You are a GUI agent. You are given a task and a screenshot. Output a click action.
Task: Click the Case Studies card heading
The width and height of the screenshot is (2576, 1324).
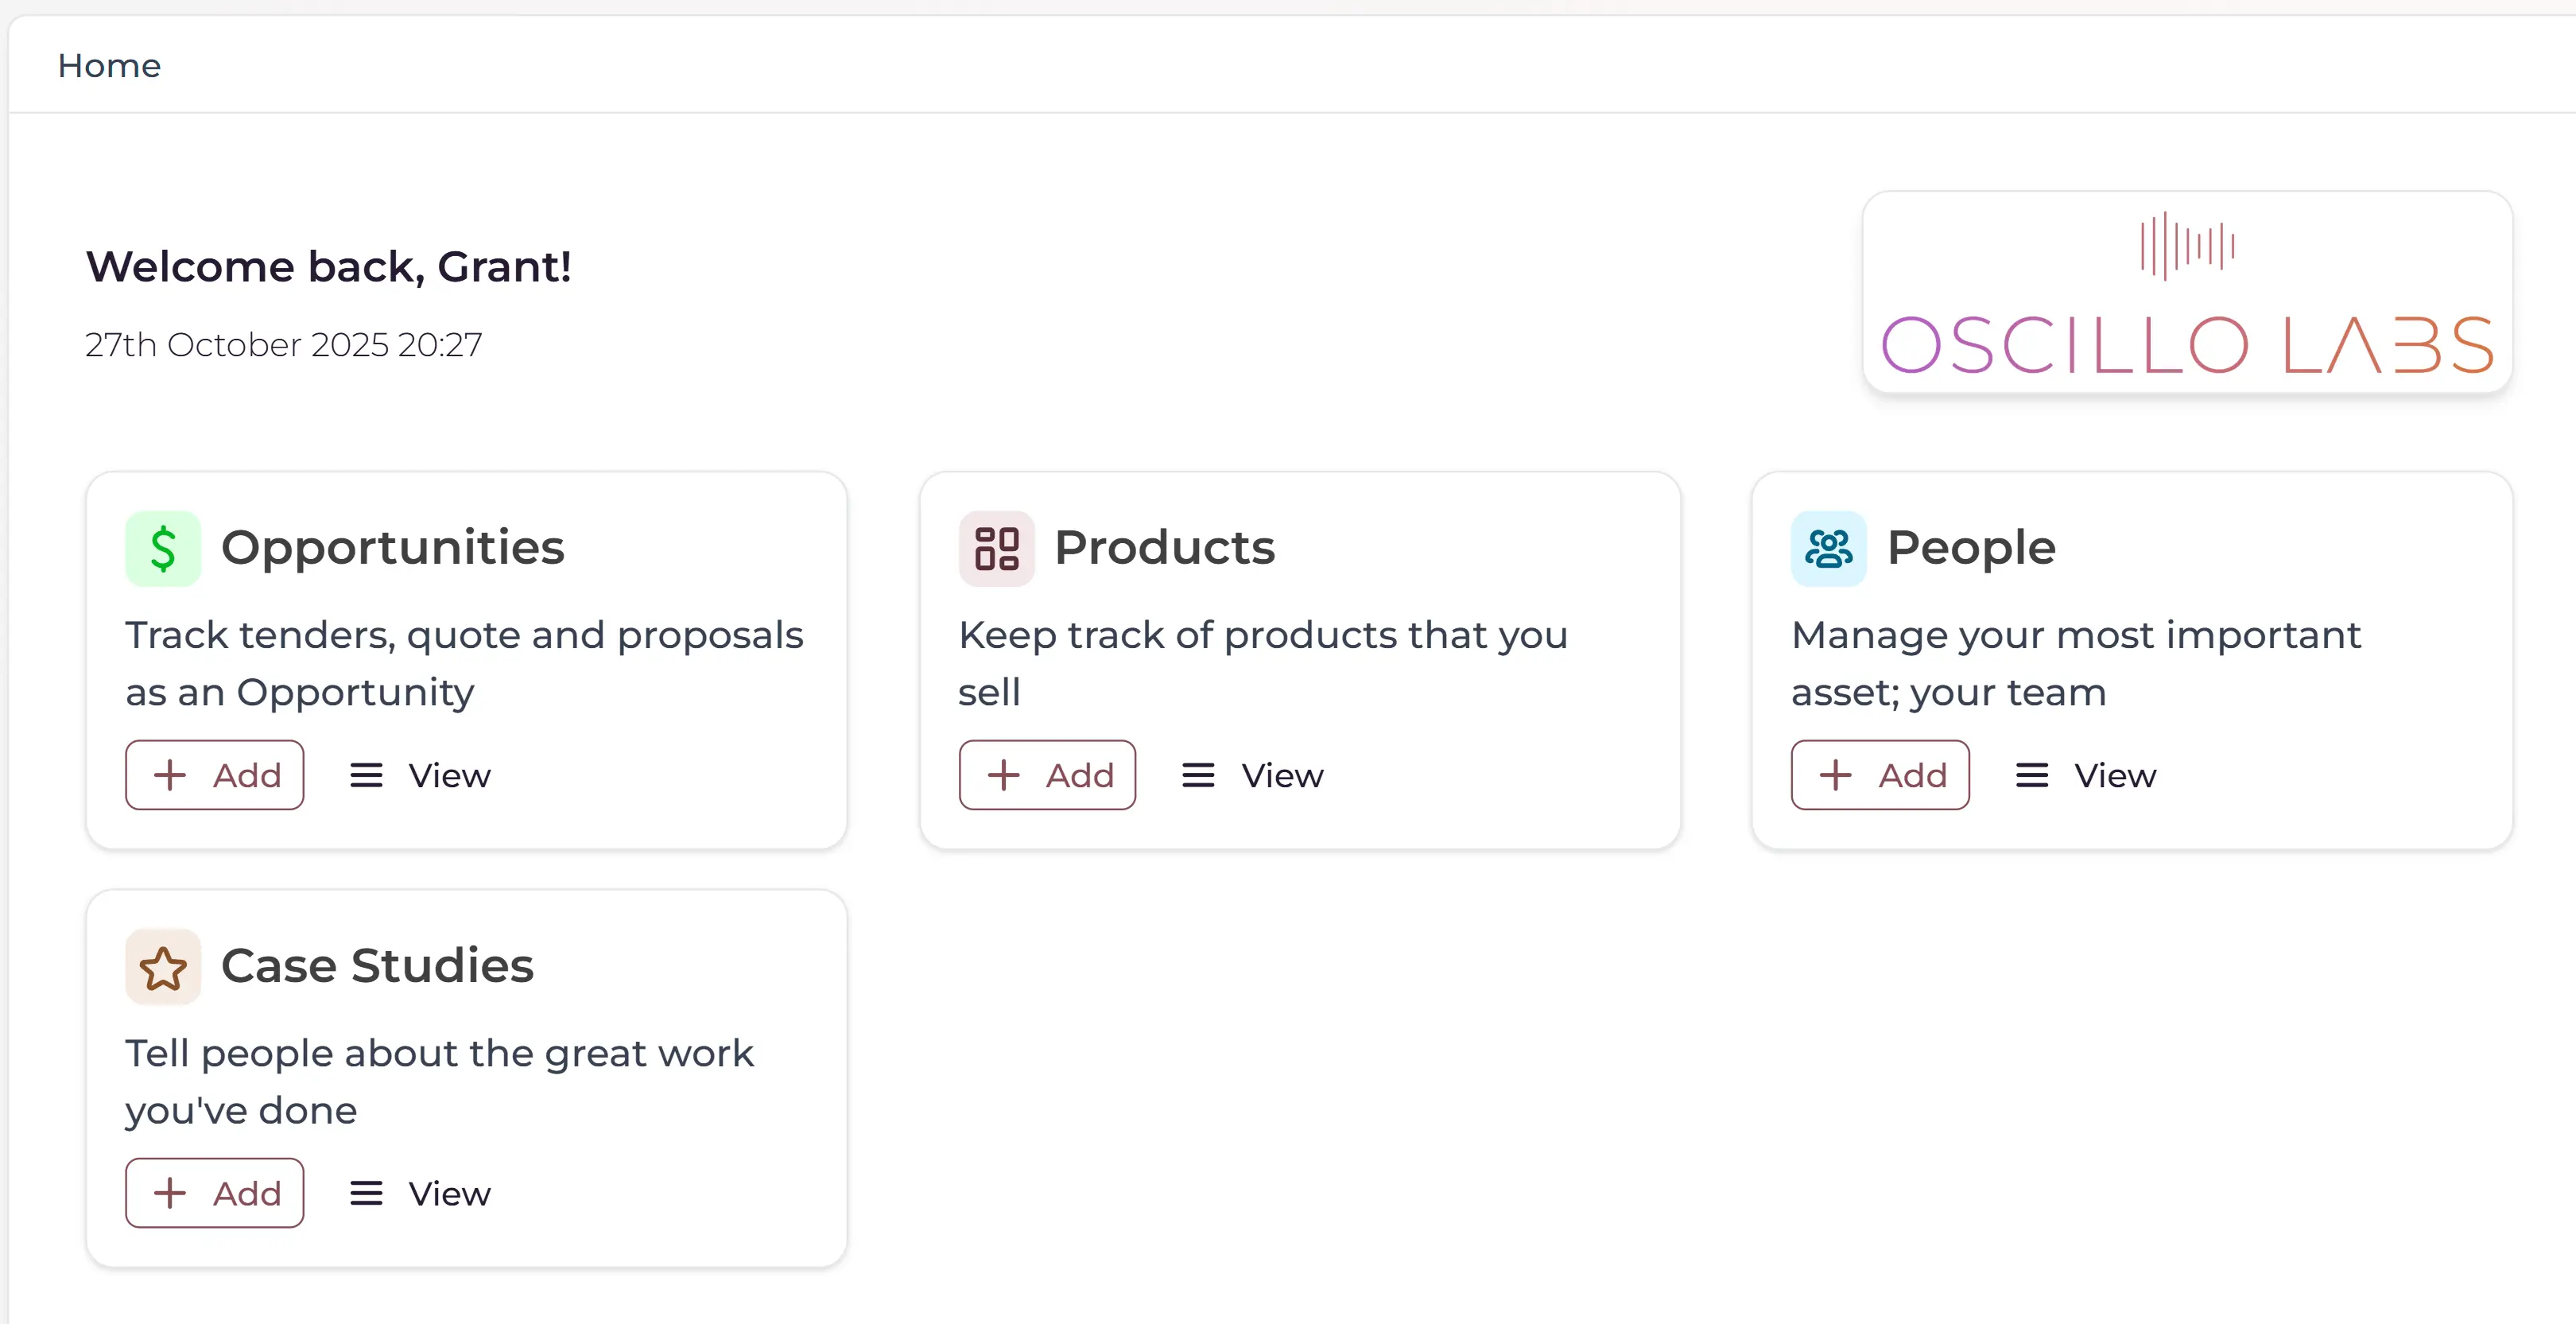[377, 965]
